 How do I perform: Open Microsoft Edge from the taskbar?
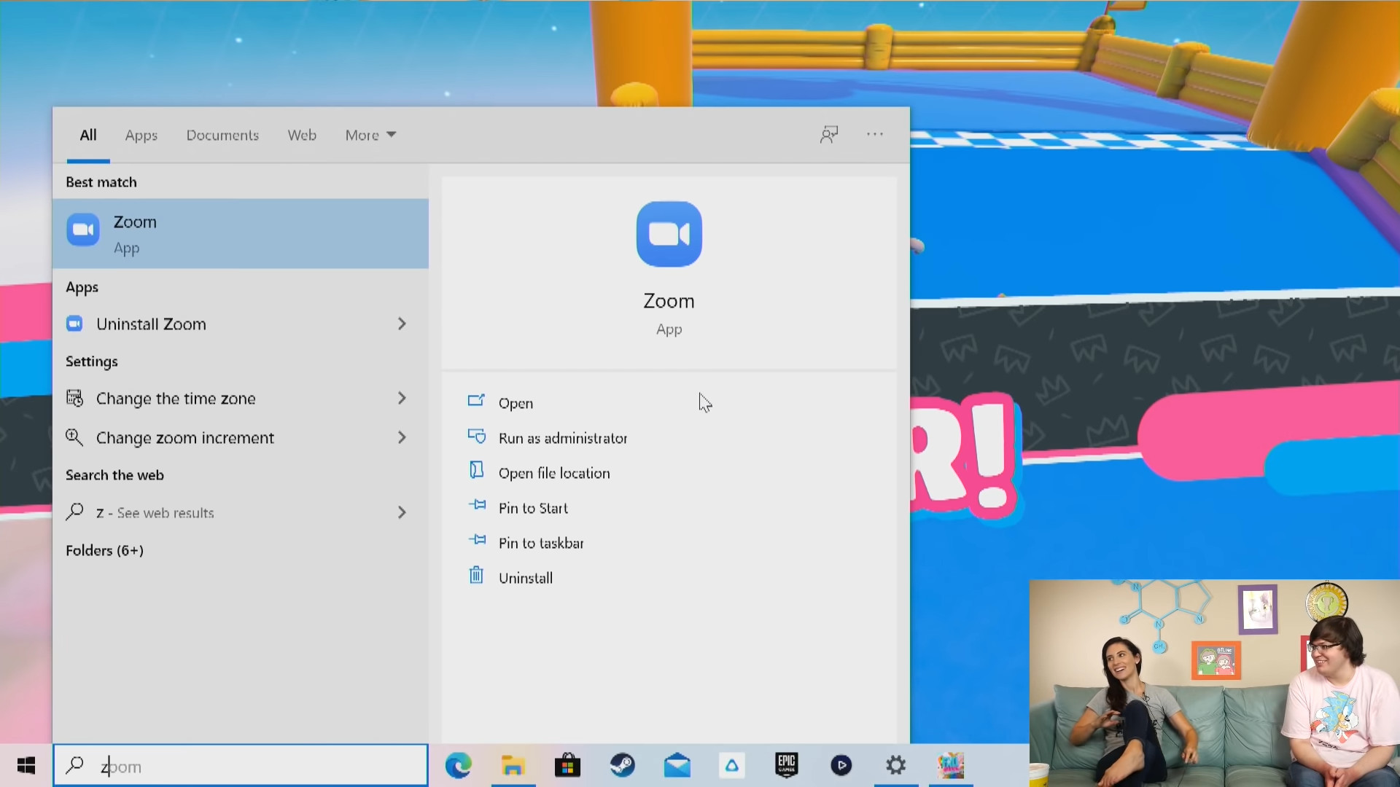point(459,765)
